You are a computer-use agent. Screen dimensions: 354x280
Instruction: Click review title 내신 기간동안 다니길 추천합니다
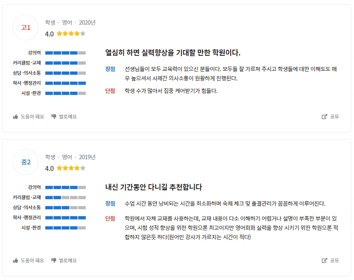(x=153, y=187)
